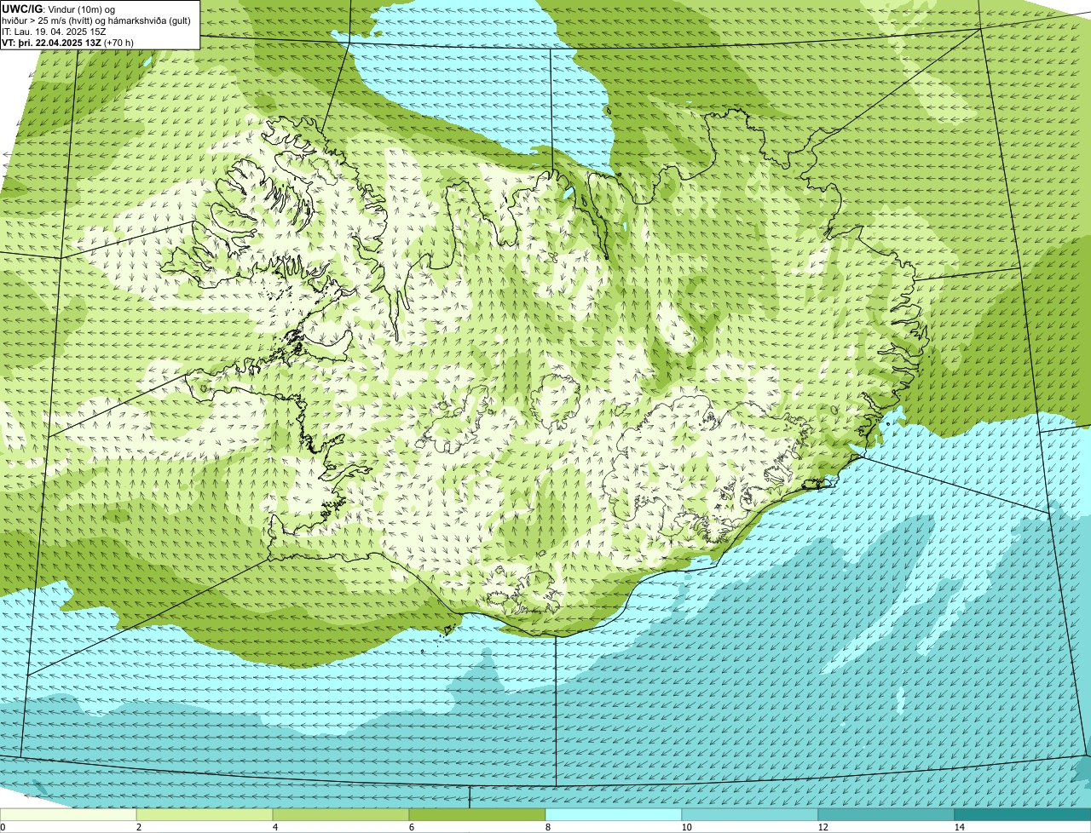Click the pale yellow 0–2 m/s legend segment
1091x833 pixels.
click(x=68, y=815)
